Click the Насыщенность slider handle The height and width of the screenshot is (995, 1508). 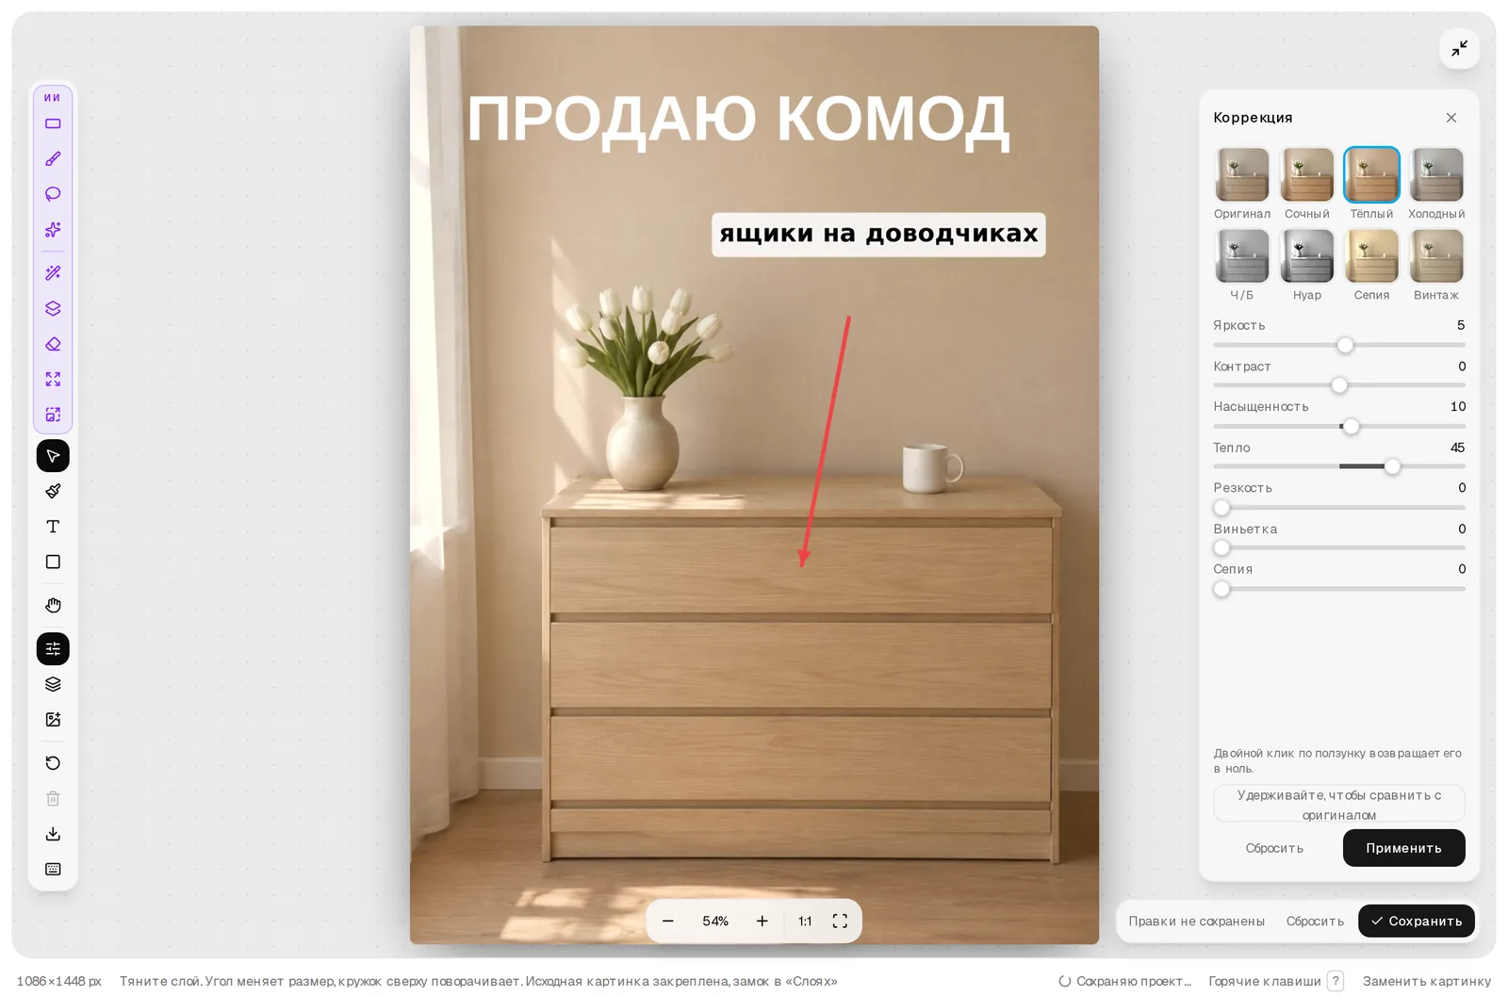[1352, 426]
